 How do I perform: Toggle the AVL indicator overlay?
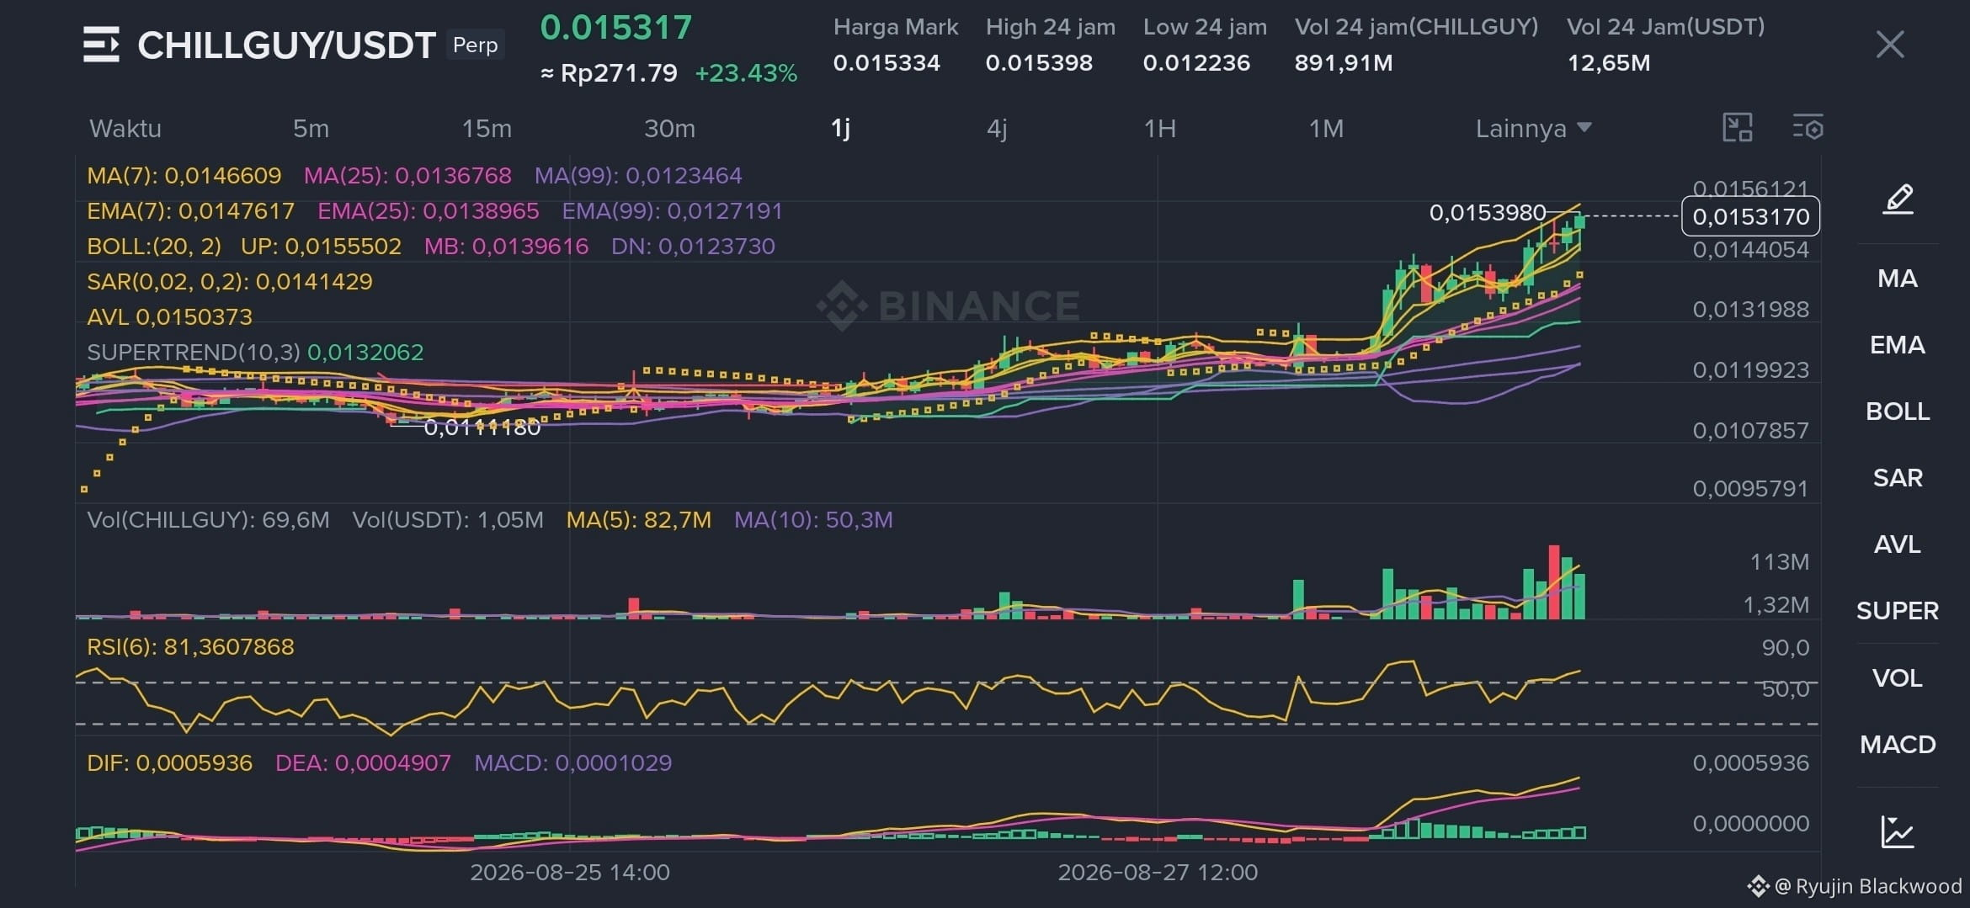point(1898,544)
